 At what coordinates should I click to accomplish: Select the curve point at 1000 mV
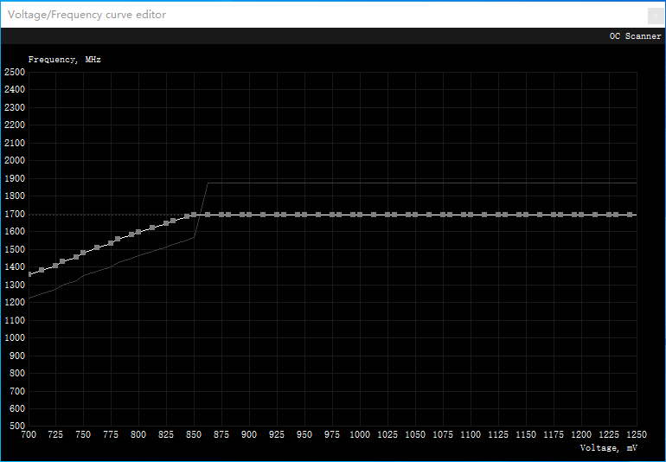360,215
